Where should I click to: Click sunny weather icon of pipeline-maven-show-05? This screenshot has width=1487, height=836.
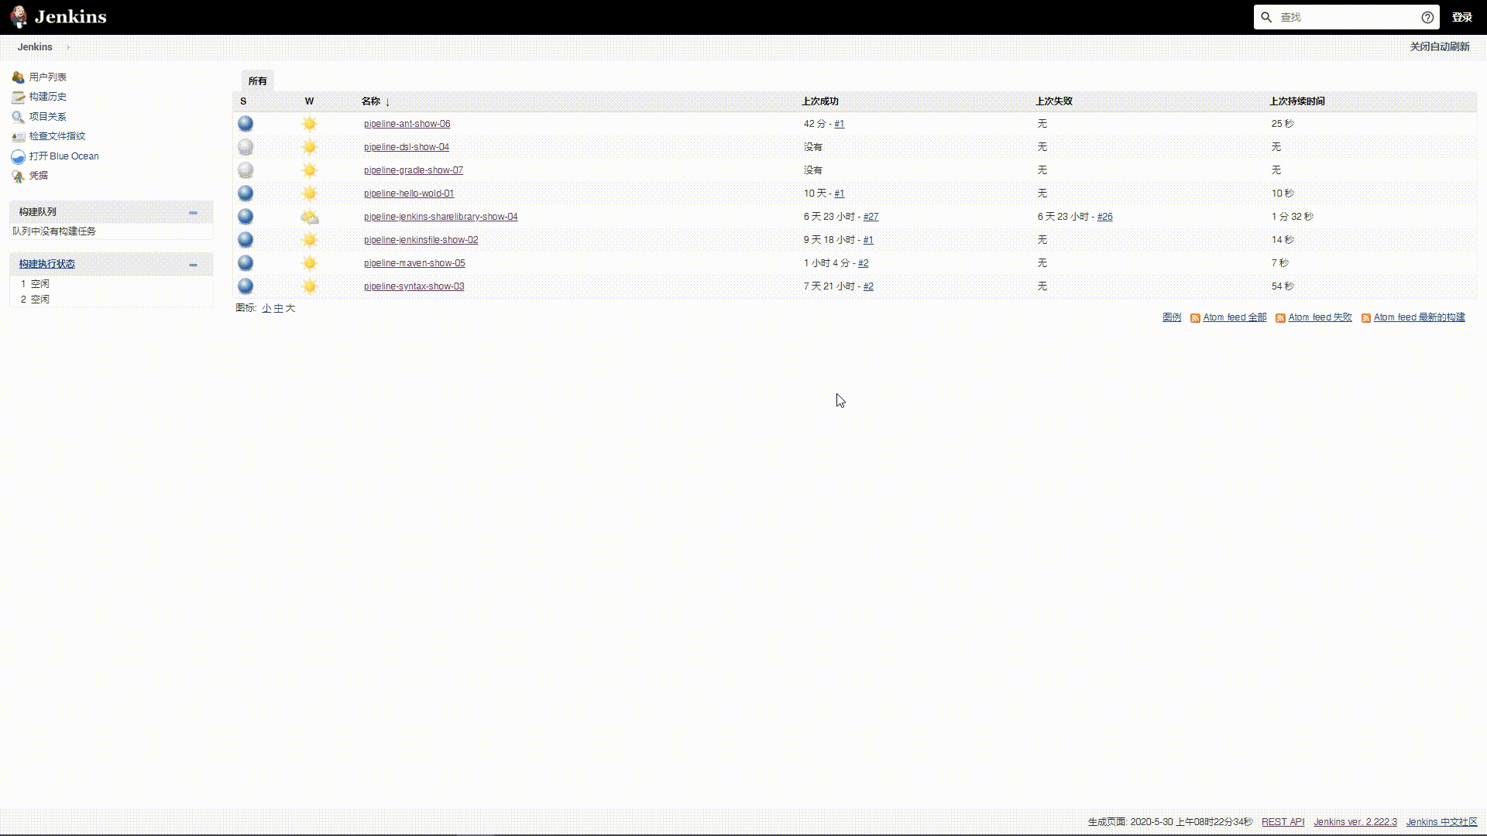pyautogui.click(x=310, y=263)
